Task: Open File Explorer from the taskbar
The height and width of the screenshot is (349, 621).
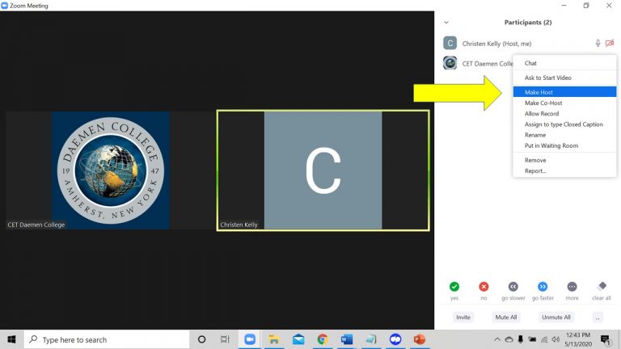Action: (273, 339)
